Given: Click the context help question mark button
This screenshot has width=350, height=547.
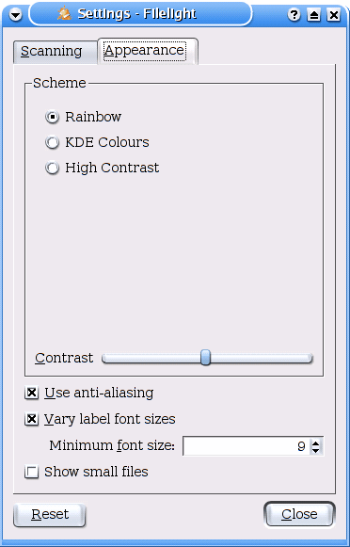Looking at the screenshot, I should click(x=294, y=15).
